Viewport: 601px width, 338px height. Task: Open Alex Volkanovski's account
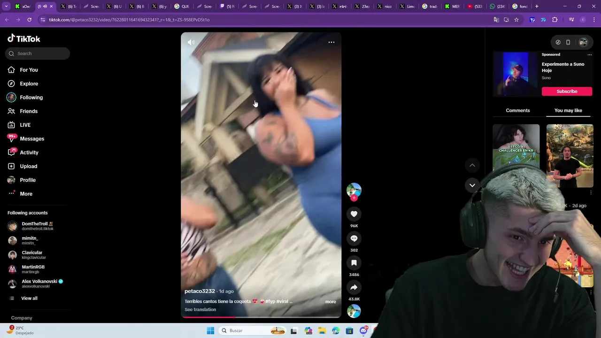click(x=39, y=284)
